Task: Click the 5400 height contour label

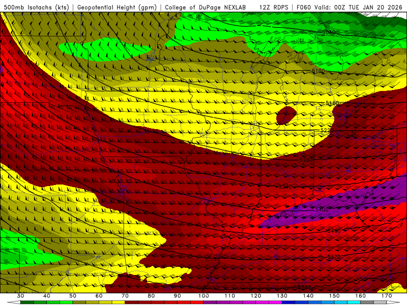Action: pos(322,209)
